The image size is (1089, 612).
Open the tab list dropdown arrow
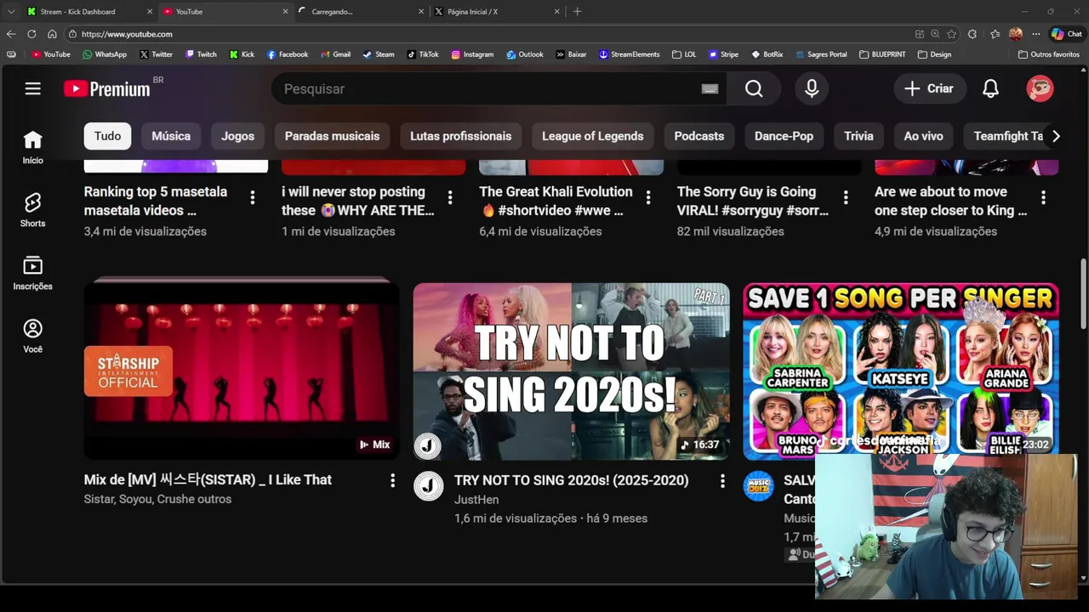coord(11,11)
